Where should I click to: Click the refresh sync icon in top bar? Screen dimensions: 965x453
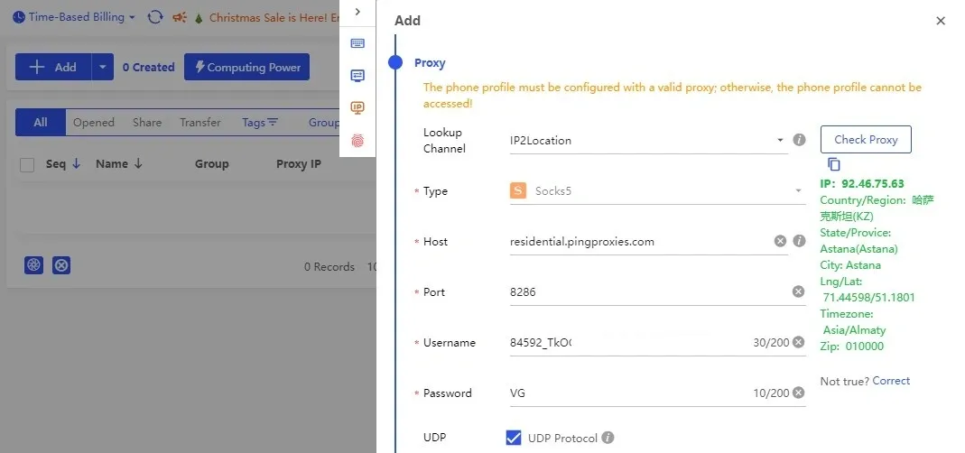(x=155, y=17)
